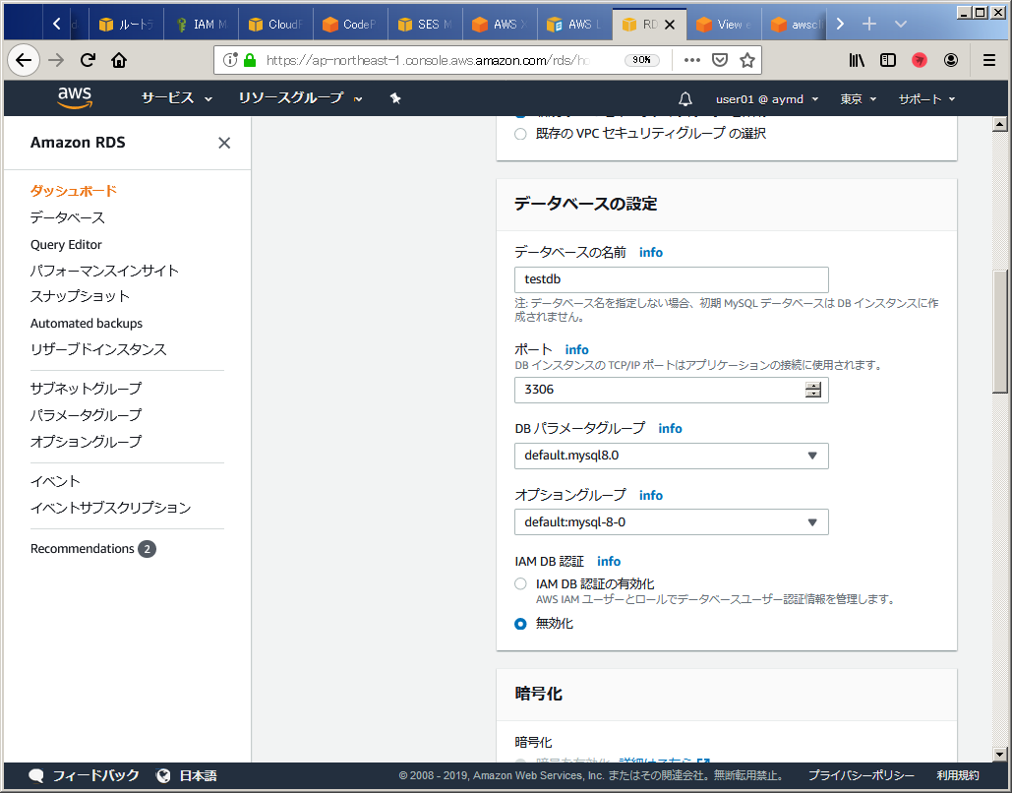
Task: Open データベース in sidebar
Action: tap(67, 217)
